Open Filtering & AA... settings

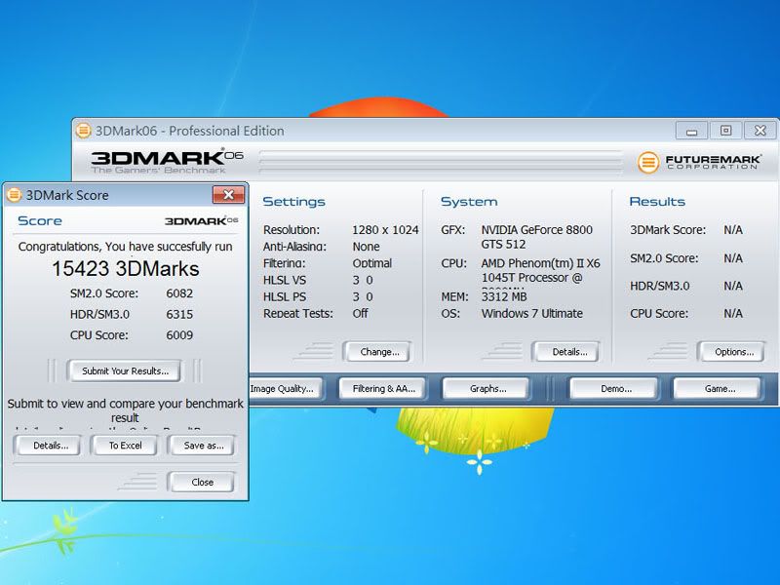pyautogui.click(x=383, y=388)
